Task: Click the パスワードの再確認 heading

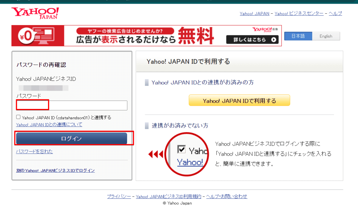Action: click(x=41, y=65)
